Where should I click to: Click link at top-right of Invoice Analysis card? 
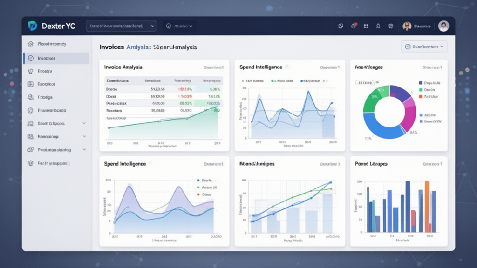pyautogui.click(x=214, y=67)
